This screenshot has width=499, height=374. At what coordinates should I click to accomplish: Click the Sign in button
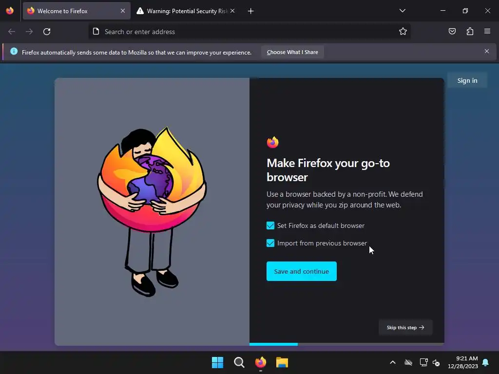click(x=467, y=80)
